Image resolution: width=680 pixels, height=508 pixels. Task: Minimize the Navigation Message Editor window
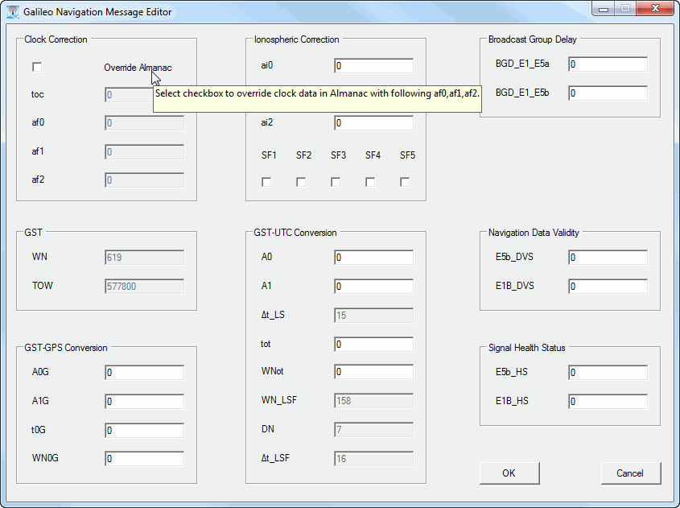click(x=604, y=8)
